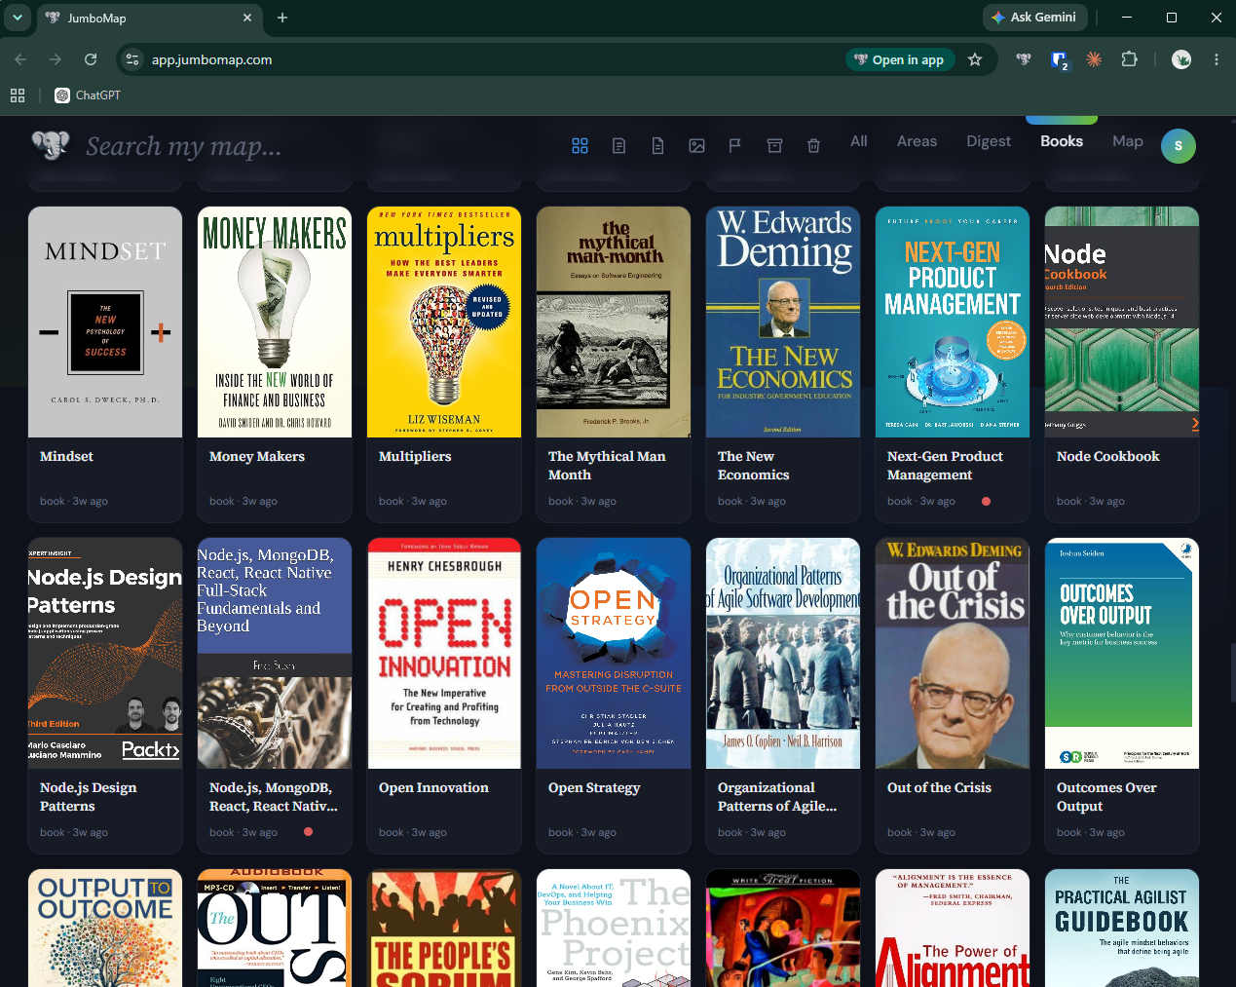This screenshot has width=1236, height=987.
Task: Click the Node.js, MongoDB, React title text
Action: (x=274, y=797)
